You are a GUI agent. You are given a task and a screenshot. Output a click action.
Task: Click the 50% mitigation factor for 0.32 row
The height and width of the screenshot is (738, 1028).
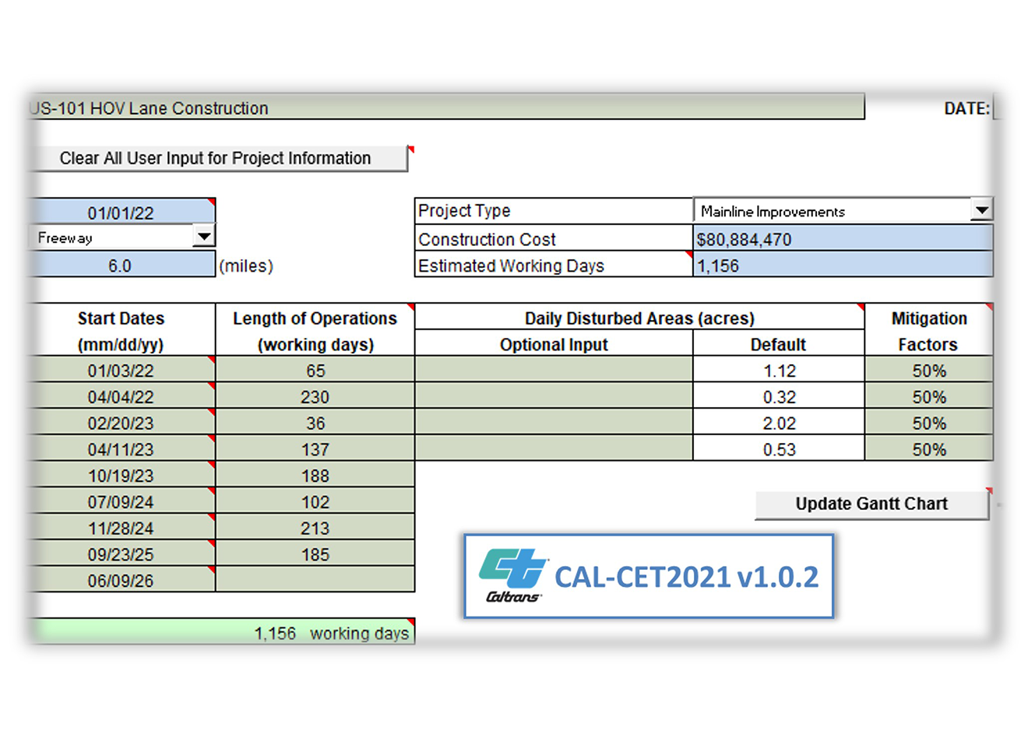(929, 396)
